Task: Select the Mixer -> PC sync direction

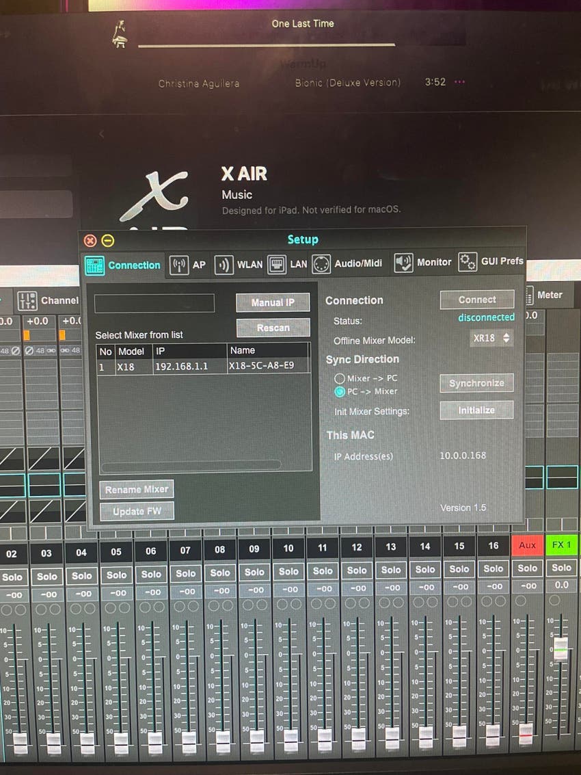Action: pos(340,377)
